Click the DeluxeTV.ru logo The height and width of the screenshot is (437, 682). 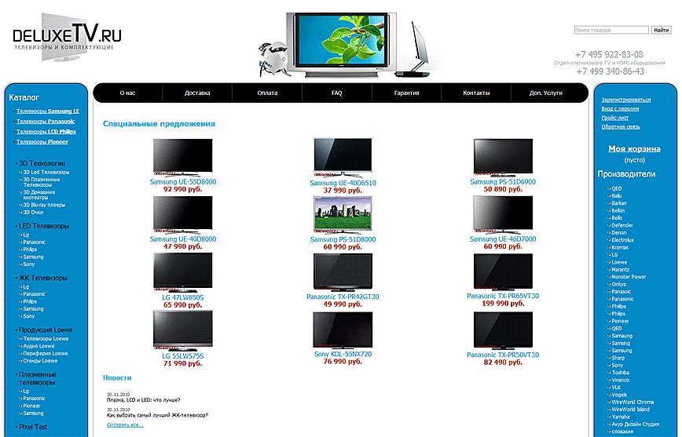pyautogui.click(x=67, y=37)
